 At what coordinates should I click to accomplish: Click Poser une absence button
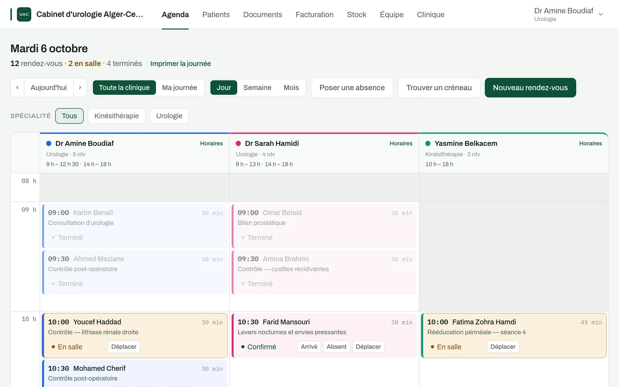point(352,88)
